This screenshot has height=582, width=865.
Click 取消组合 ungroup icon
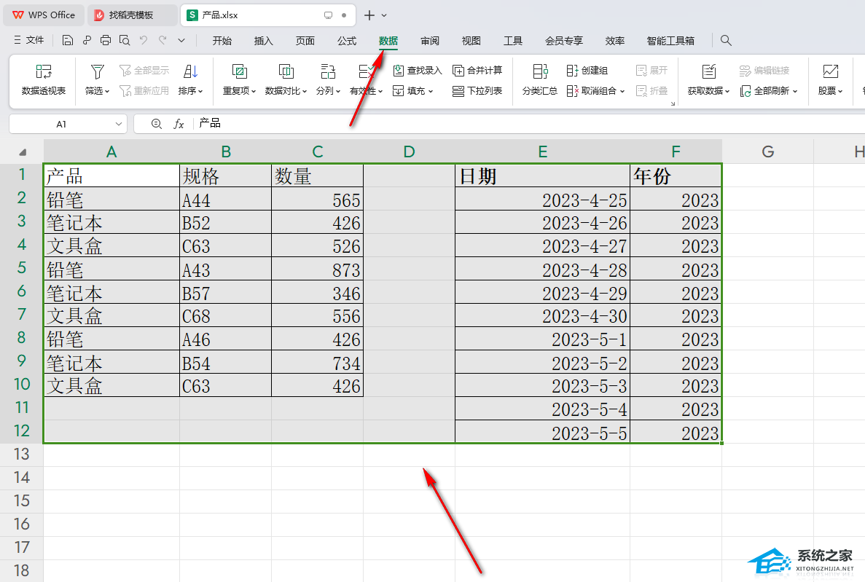coord(572,91)
